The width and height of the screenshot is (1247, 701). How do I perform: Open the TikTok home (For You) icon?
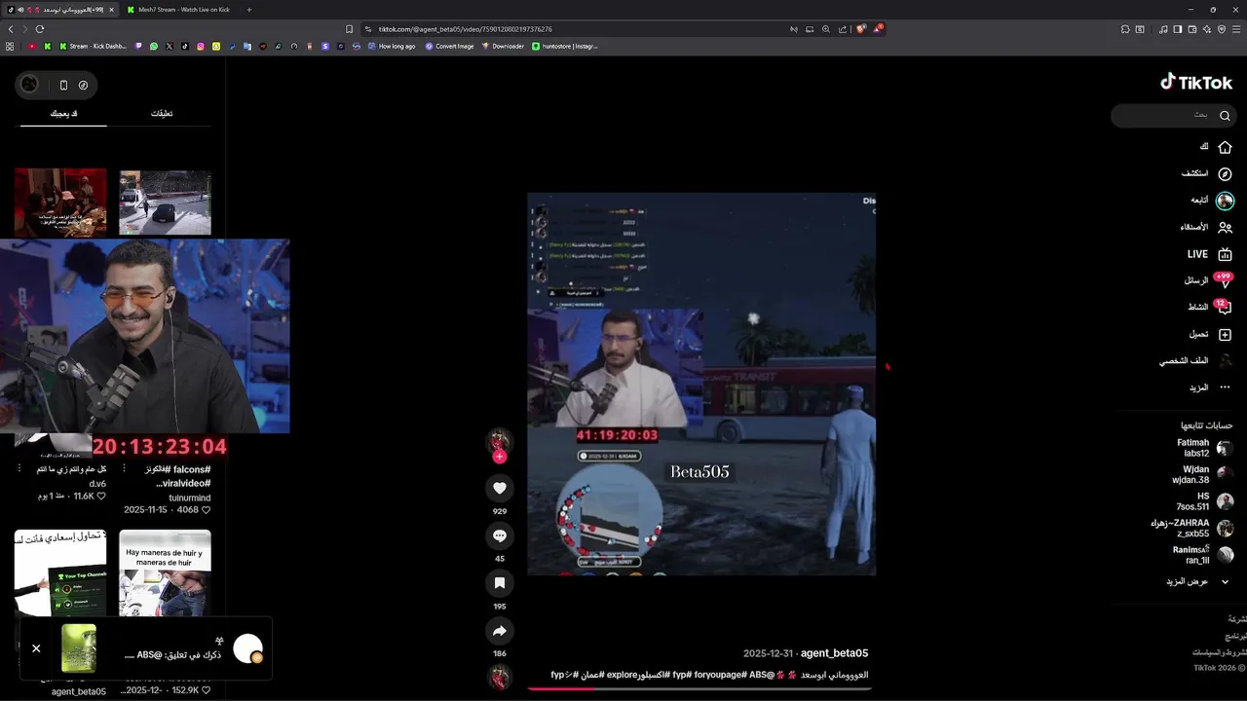pyautogui.click(x=1225, y=147)
